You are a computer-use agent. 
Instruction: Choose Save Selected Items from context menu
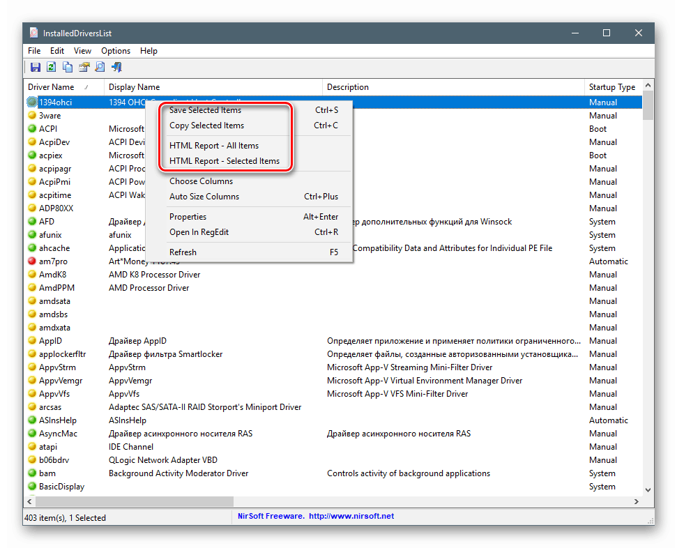click(205, 110)
